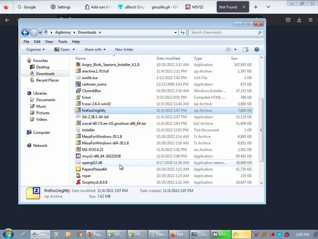Open a new Firefox tab

point(256,7)
